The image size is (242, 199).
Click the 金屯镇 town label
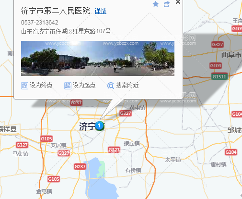(x=44, y=191)
